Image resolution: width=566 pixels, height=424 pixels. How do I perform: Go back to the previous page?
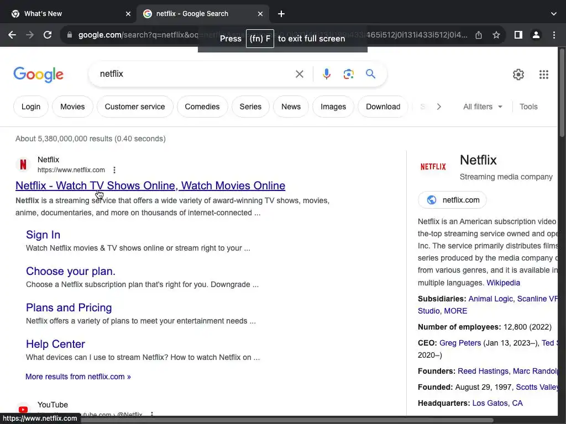click(x=12, y=35)
